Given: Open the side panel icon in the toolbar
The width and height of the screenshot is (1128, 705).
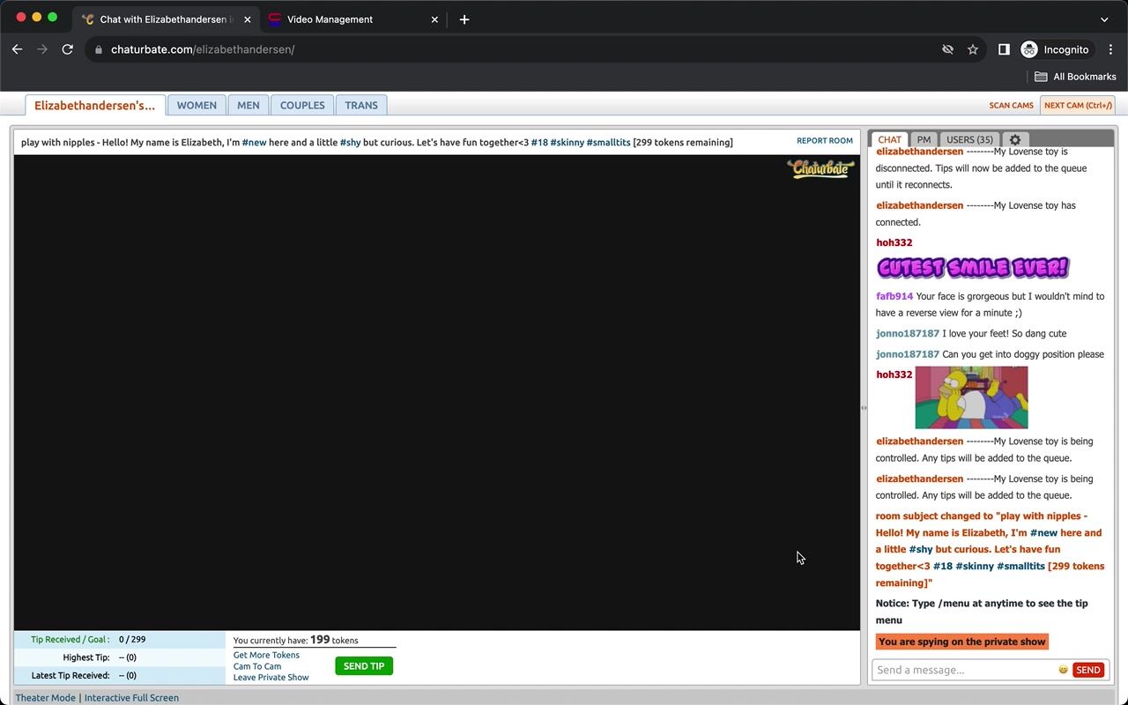Looking at the screenshot, I should (1004, 49).
